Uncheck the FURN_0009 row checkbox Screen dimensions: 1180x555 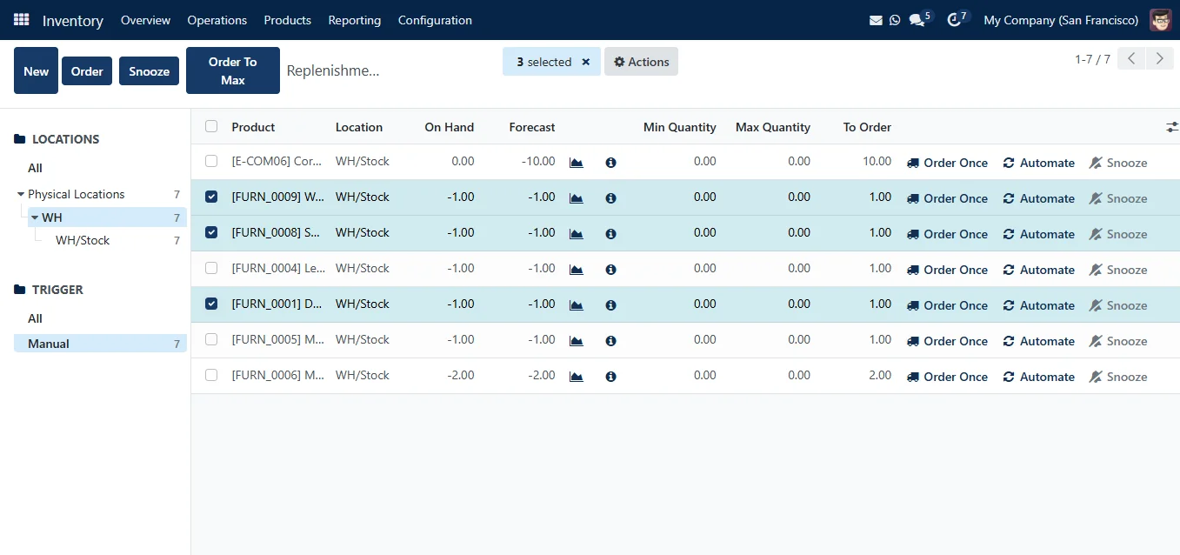click(211, 197)
